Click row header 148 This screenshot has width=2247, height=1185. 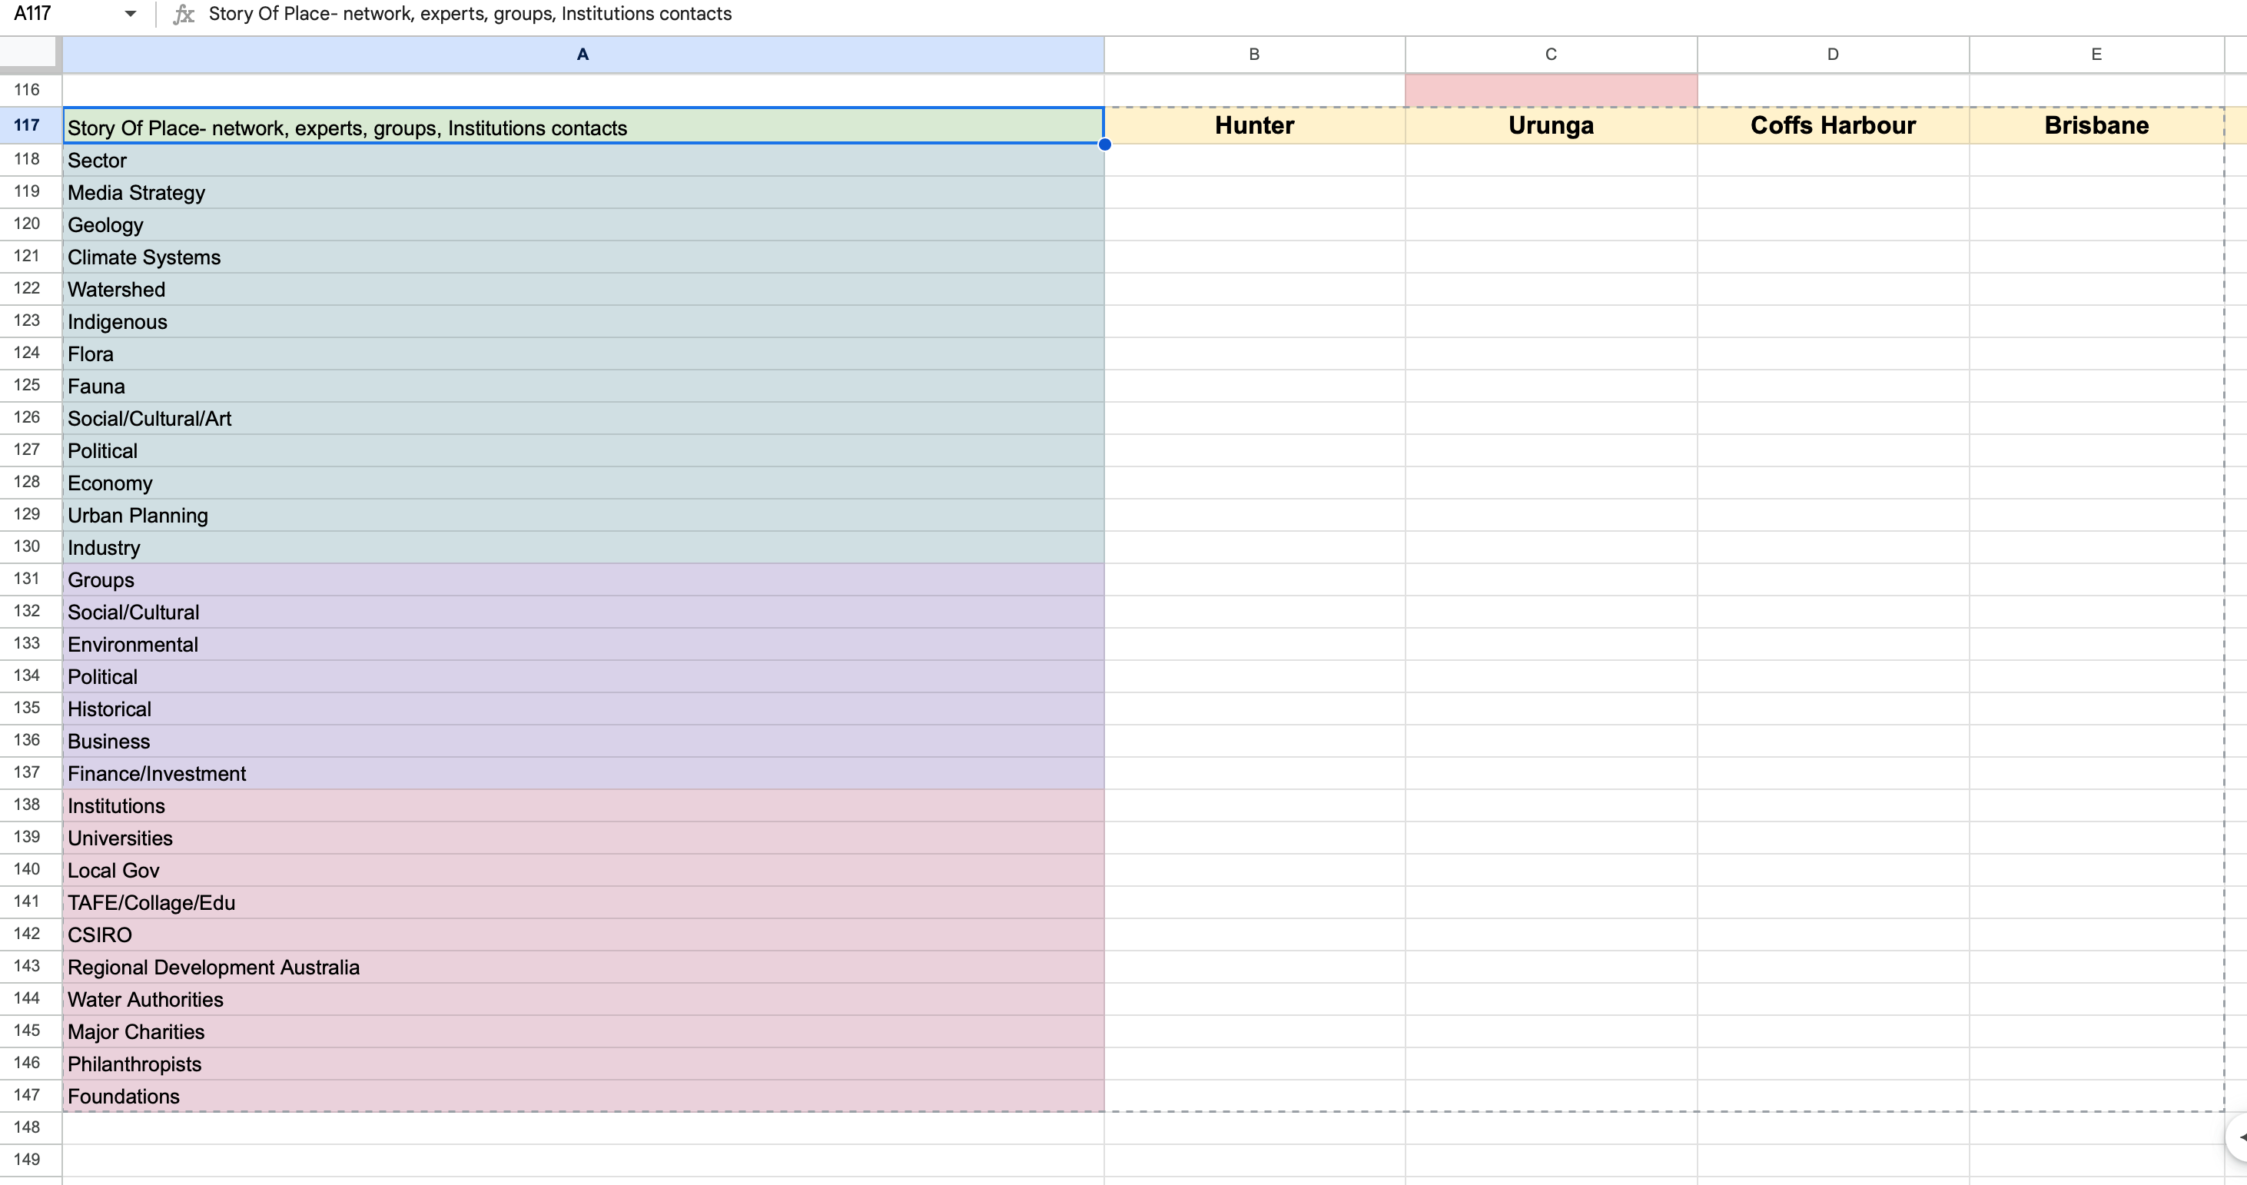click(x=27, y=1127)
